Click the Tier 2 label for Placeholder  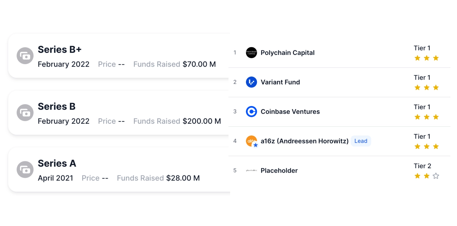(x=422, y=166)
